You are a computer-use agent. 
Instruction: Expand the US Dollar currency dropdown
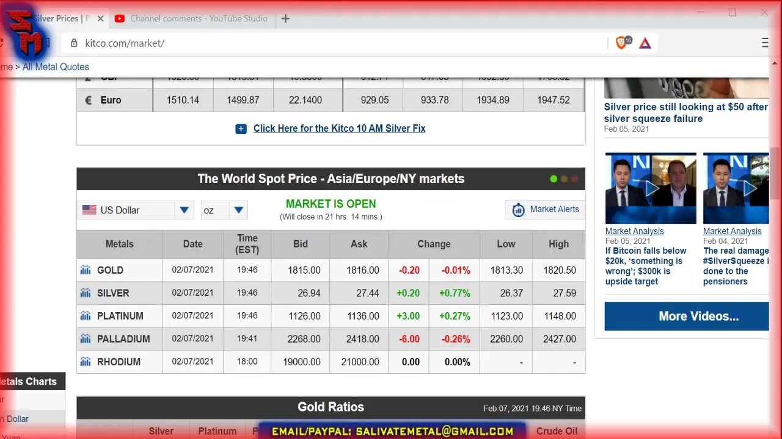184,210
